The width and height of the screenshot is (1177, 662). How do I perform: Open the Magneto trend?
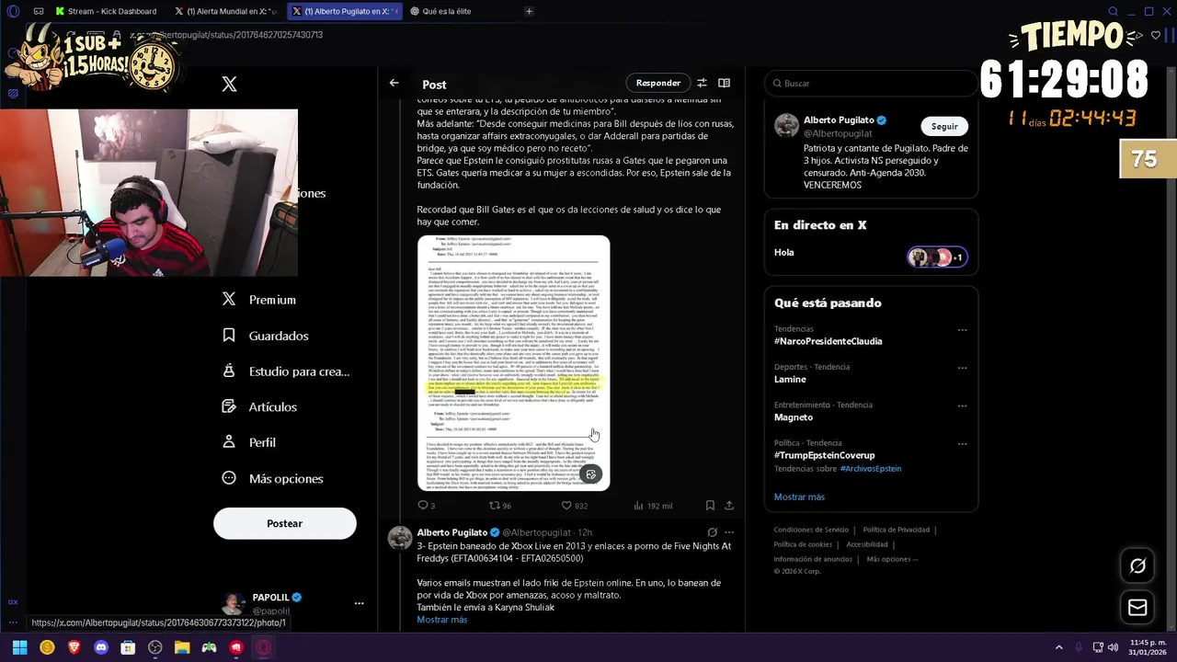794,417
